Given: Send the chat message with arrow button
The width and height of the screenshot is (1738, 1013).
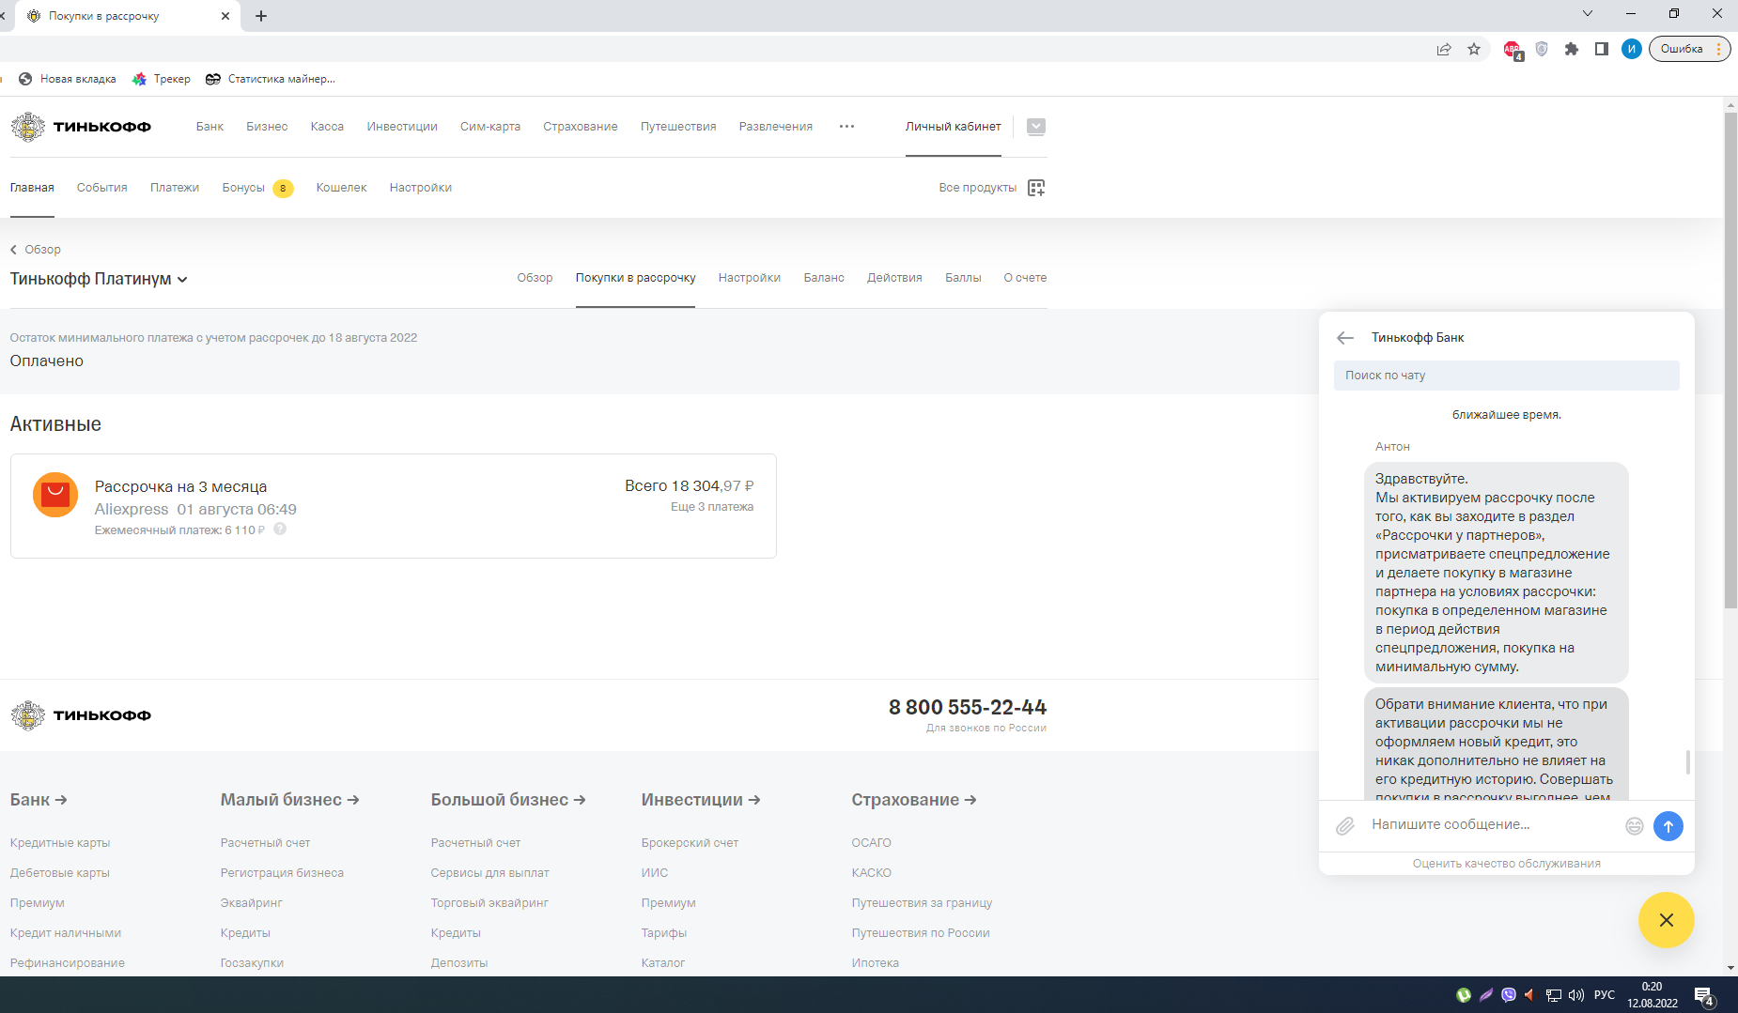Looking at the screenshot, I should [1668, 826].
